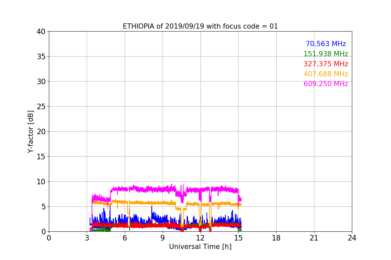Select the 327.375 MHz legend label
This screenshot has width=391, height=260.
[326, 64]
